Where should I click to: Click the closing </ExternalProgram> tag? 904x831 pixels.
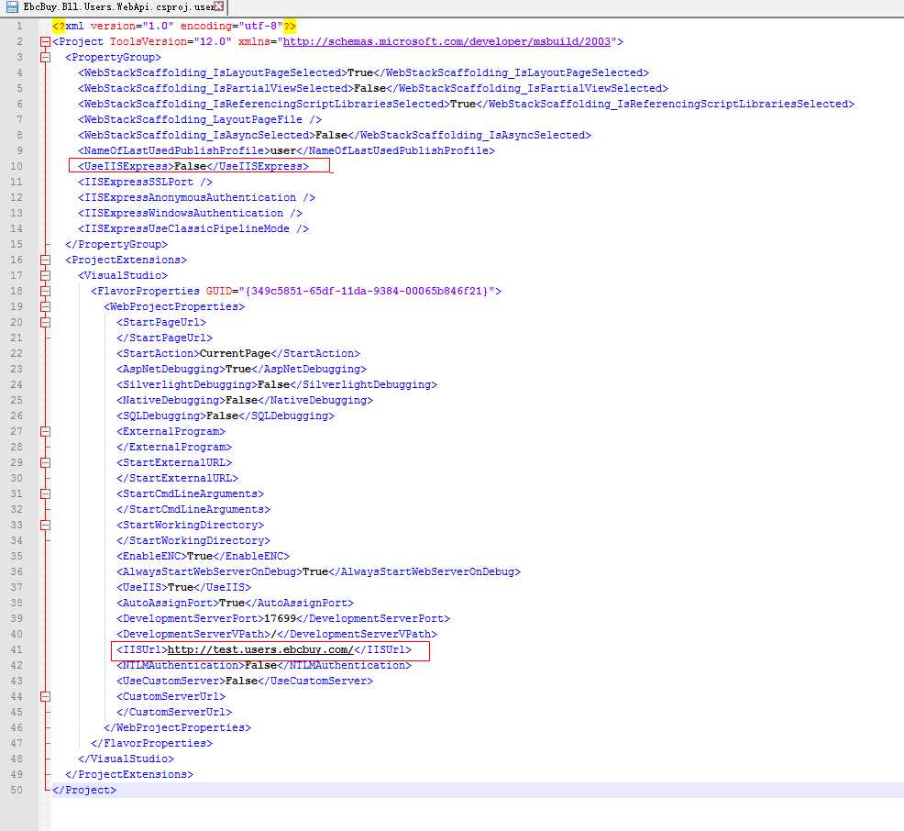click(x=174, y=447)
